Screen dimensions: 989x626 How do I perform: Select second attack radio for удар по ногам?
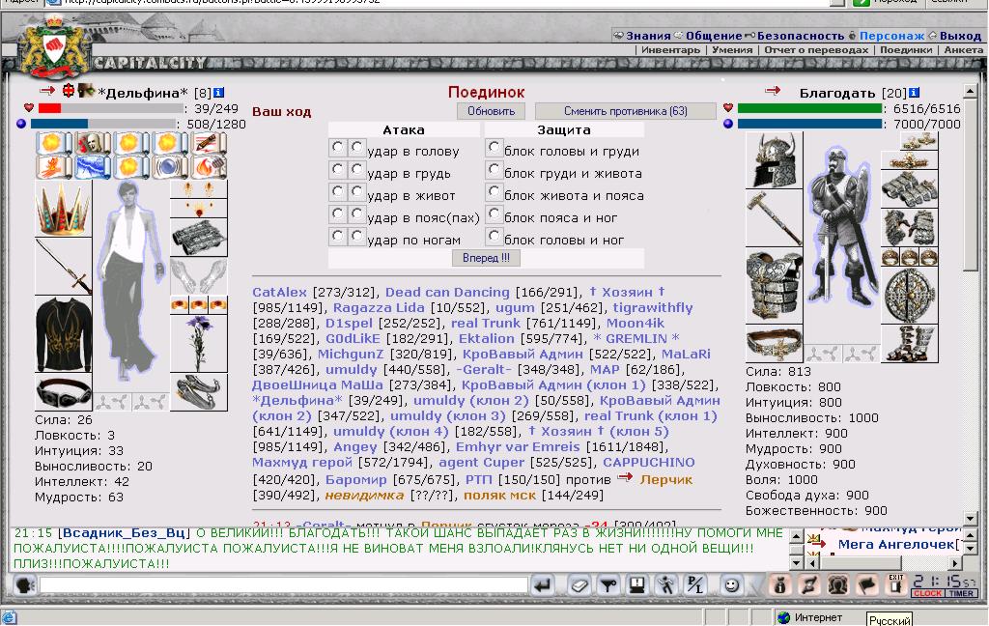356,236
